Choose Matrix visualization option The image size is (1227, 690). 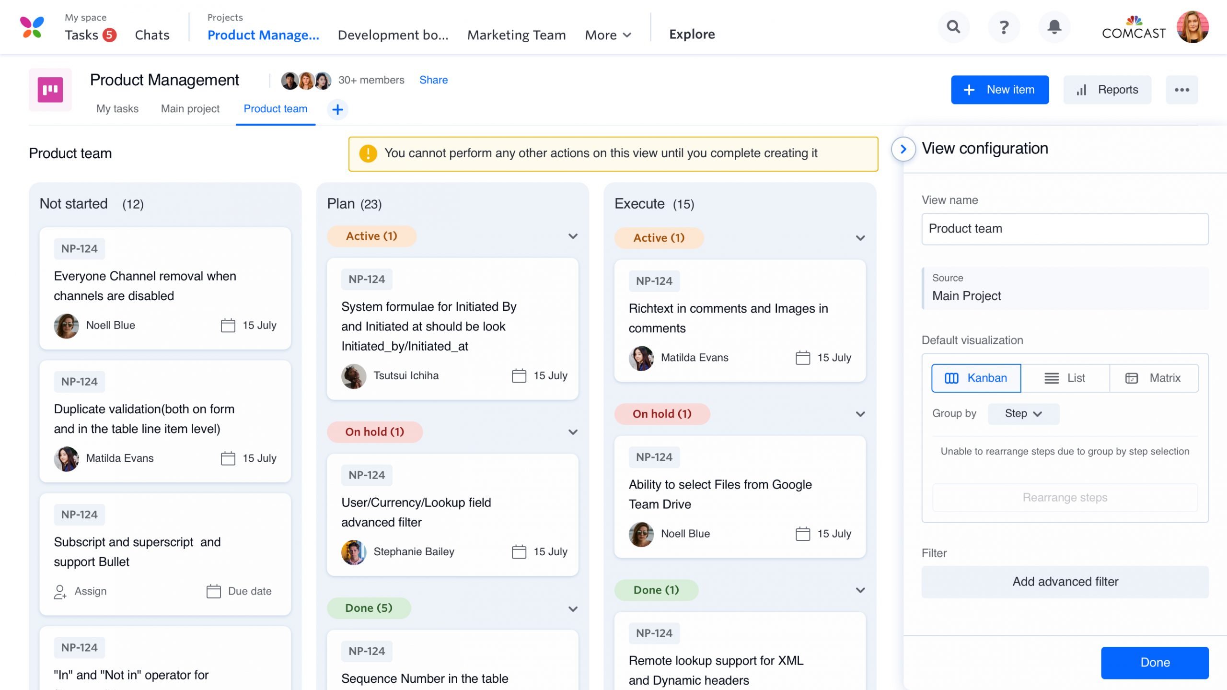(x=1153, y=378)
